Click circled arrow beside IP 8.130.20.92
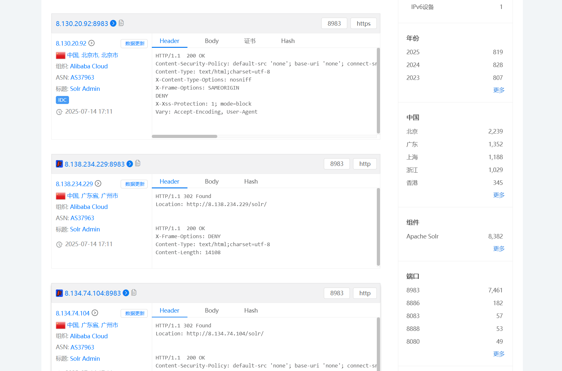 pyautogui.click(x=91, y=43)
